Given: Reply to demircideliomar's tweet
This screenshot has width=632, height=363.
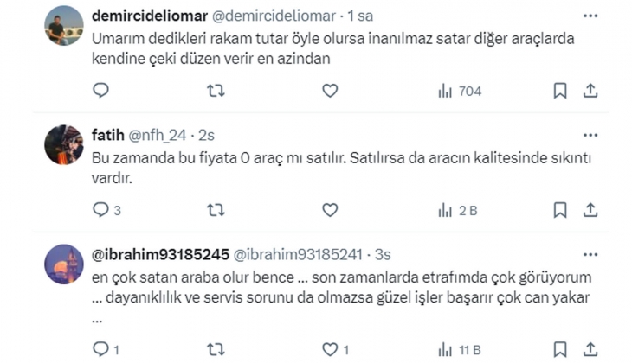Looking at the screenshot, I should pyautogui.click(x=100, y=91).
